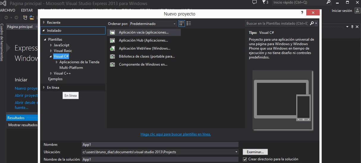This screenshot has width=361, height=163.
Task: Click the navigate forward arrow in toolbar
Action: pyautogui.click(x=16, y=18)
